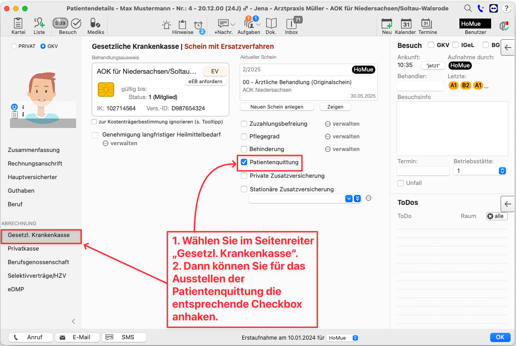This screenshot has width=516, height=346.
Task: Toggle zur Kostenträgerbestimmung ignorieren checkbox
Action: (94, 122)
